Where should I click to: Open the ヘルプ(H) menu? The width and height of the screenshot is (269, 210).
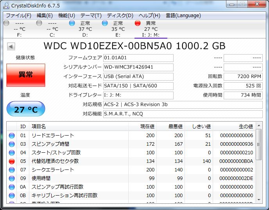[x=149, y=16]
